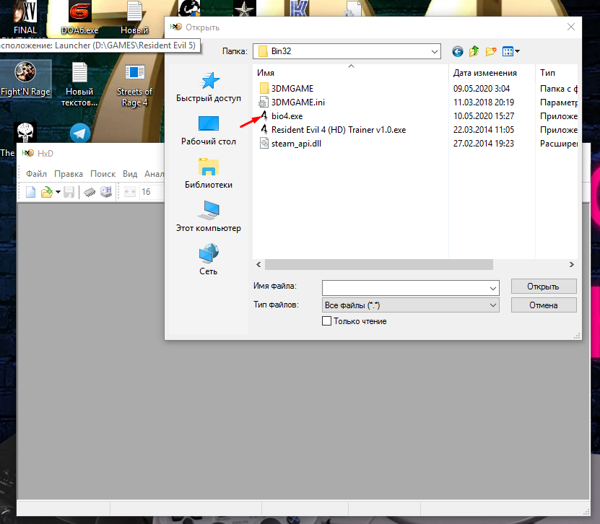Click the 16 bytes per row field in HxD
Screen dimensions: 600x524
click(x=152, y=192)
